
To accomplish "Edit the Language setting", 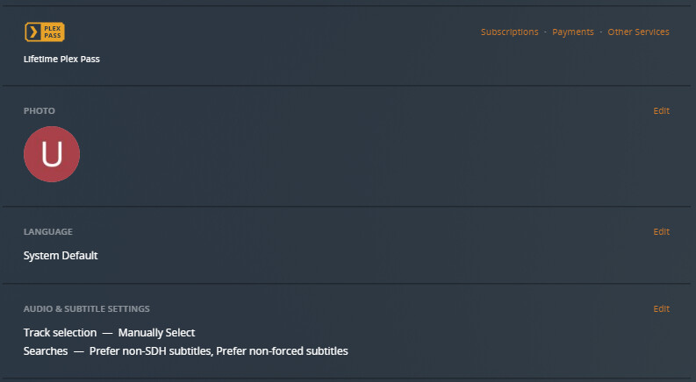I will [x=661, y=232].
